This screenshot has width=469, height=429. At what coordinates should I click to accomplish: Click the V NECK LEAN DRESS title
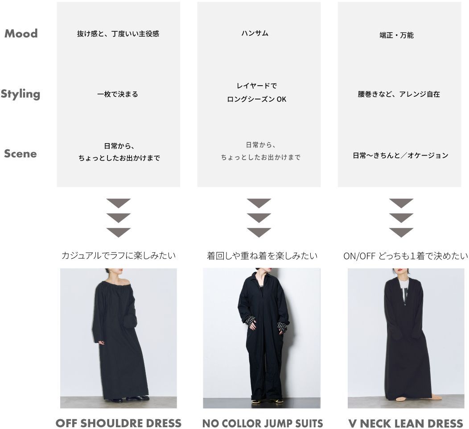point(406,423)
